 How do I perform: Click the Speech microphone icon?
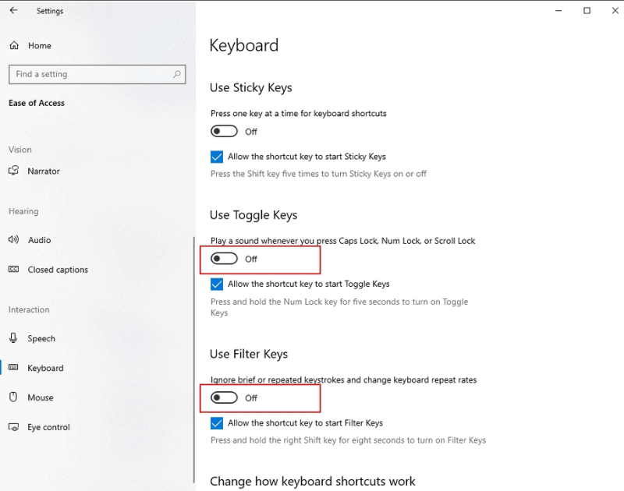click(13, 338)
